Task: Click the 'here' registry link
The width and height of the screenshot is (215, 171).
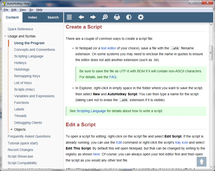Action: [x=97, y=154]
